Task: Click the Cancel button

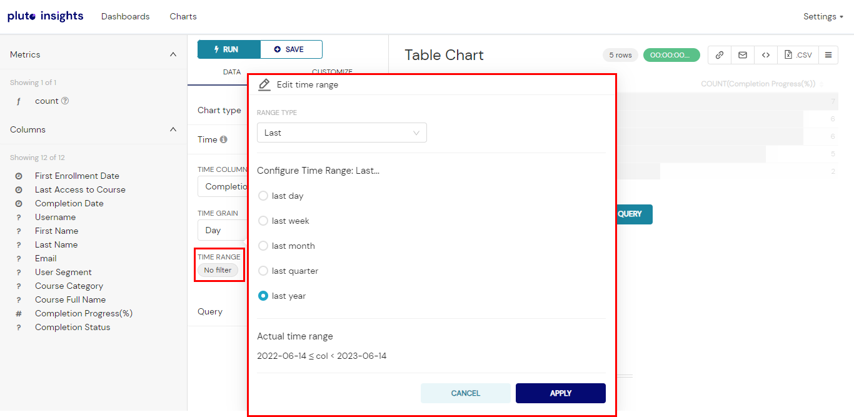Action: 466,393
